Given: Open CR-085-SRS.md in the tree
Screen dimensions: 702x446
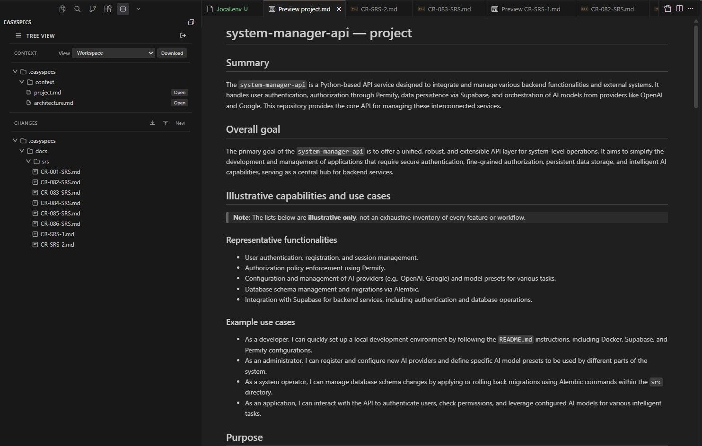Looking at the screenshot, I should coord(60,214).
